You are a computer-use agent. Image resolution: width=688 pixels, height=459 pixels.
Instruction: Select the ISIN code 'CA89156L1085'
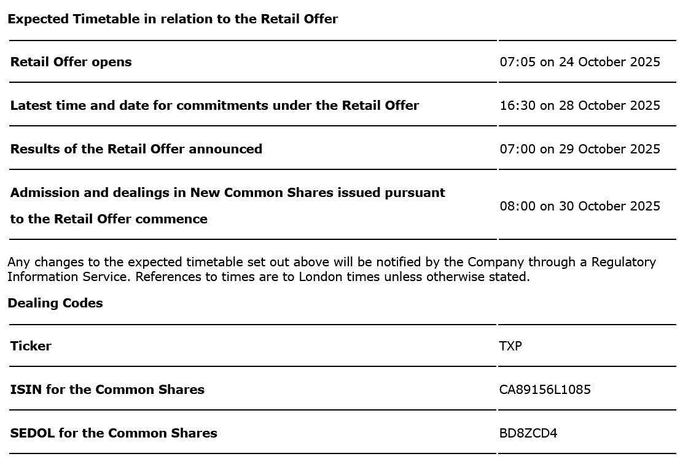point(545,390)
